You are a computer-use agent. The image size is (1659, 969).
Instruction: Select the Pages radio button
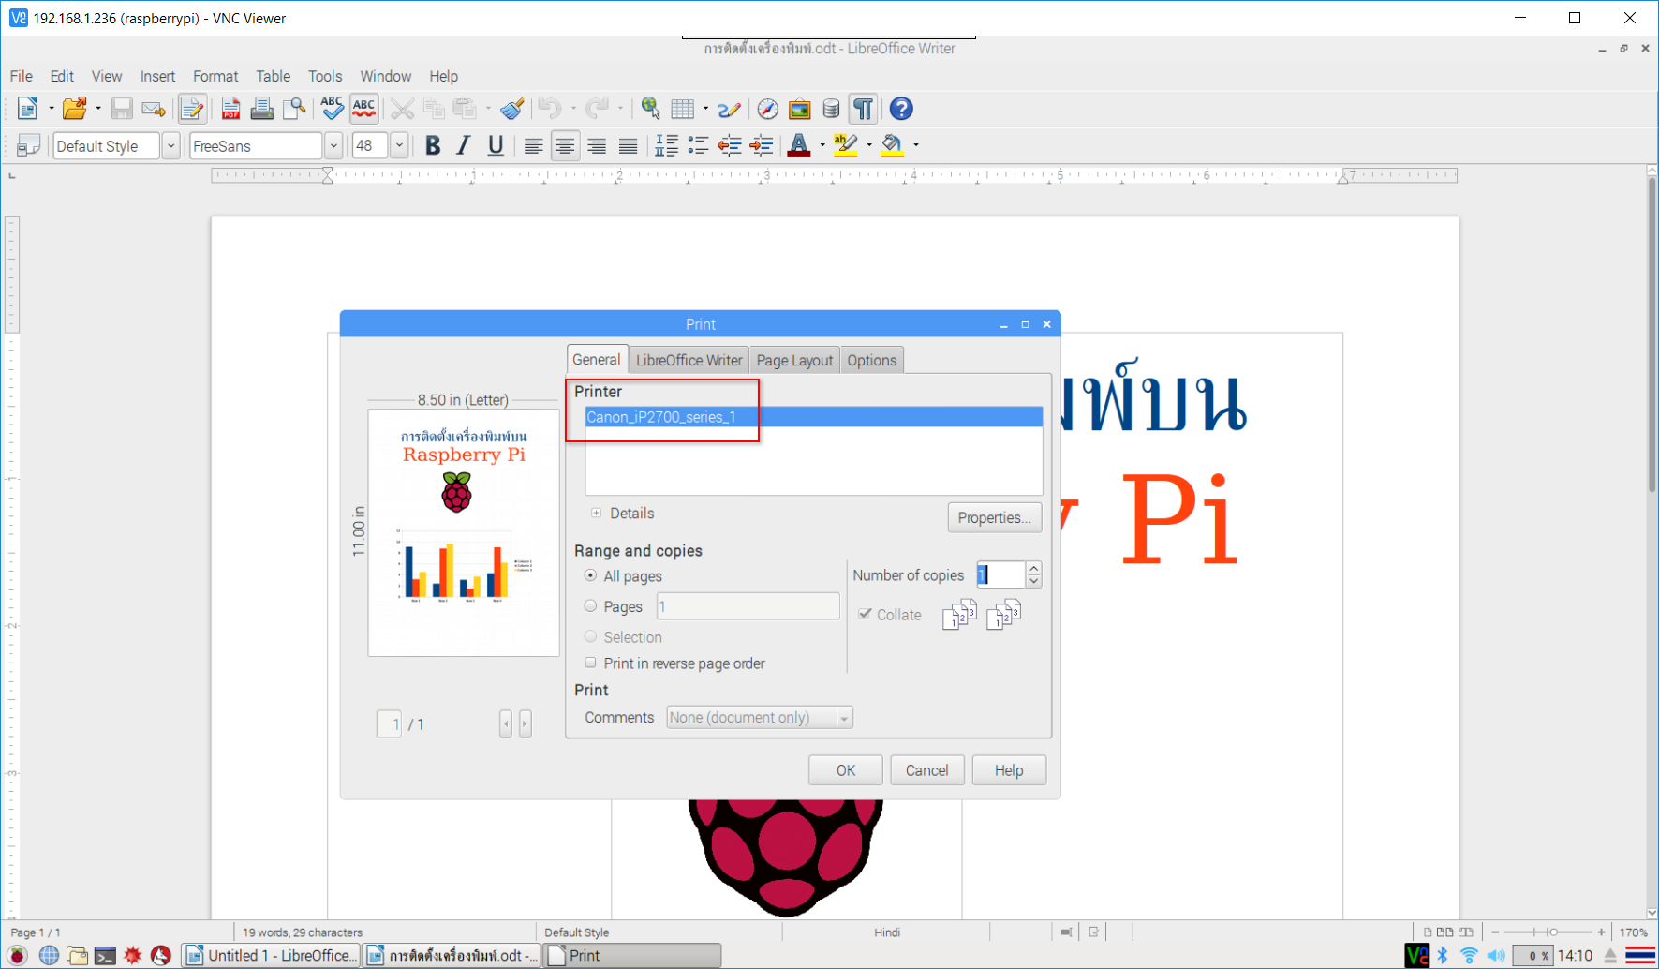tap(590, 606)
